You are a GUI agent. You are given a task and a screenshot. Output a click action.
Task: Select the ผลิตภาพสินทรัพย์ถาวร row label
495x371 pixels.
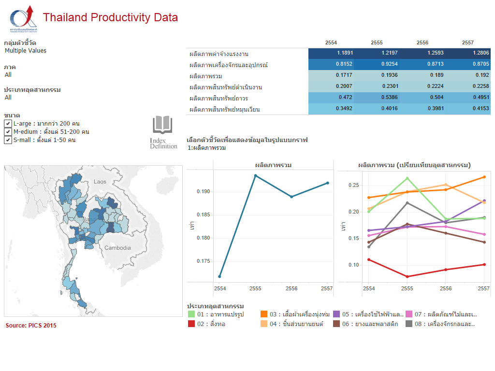tap(219, 99)
